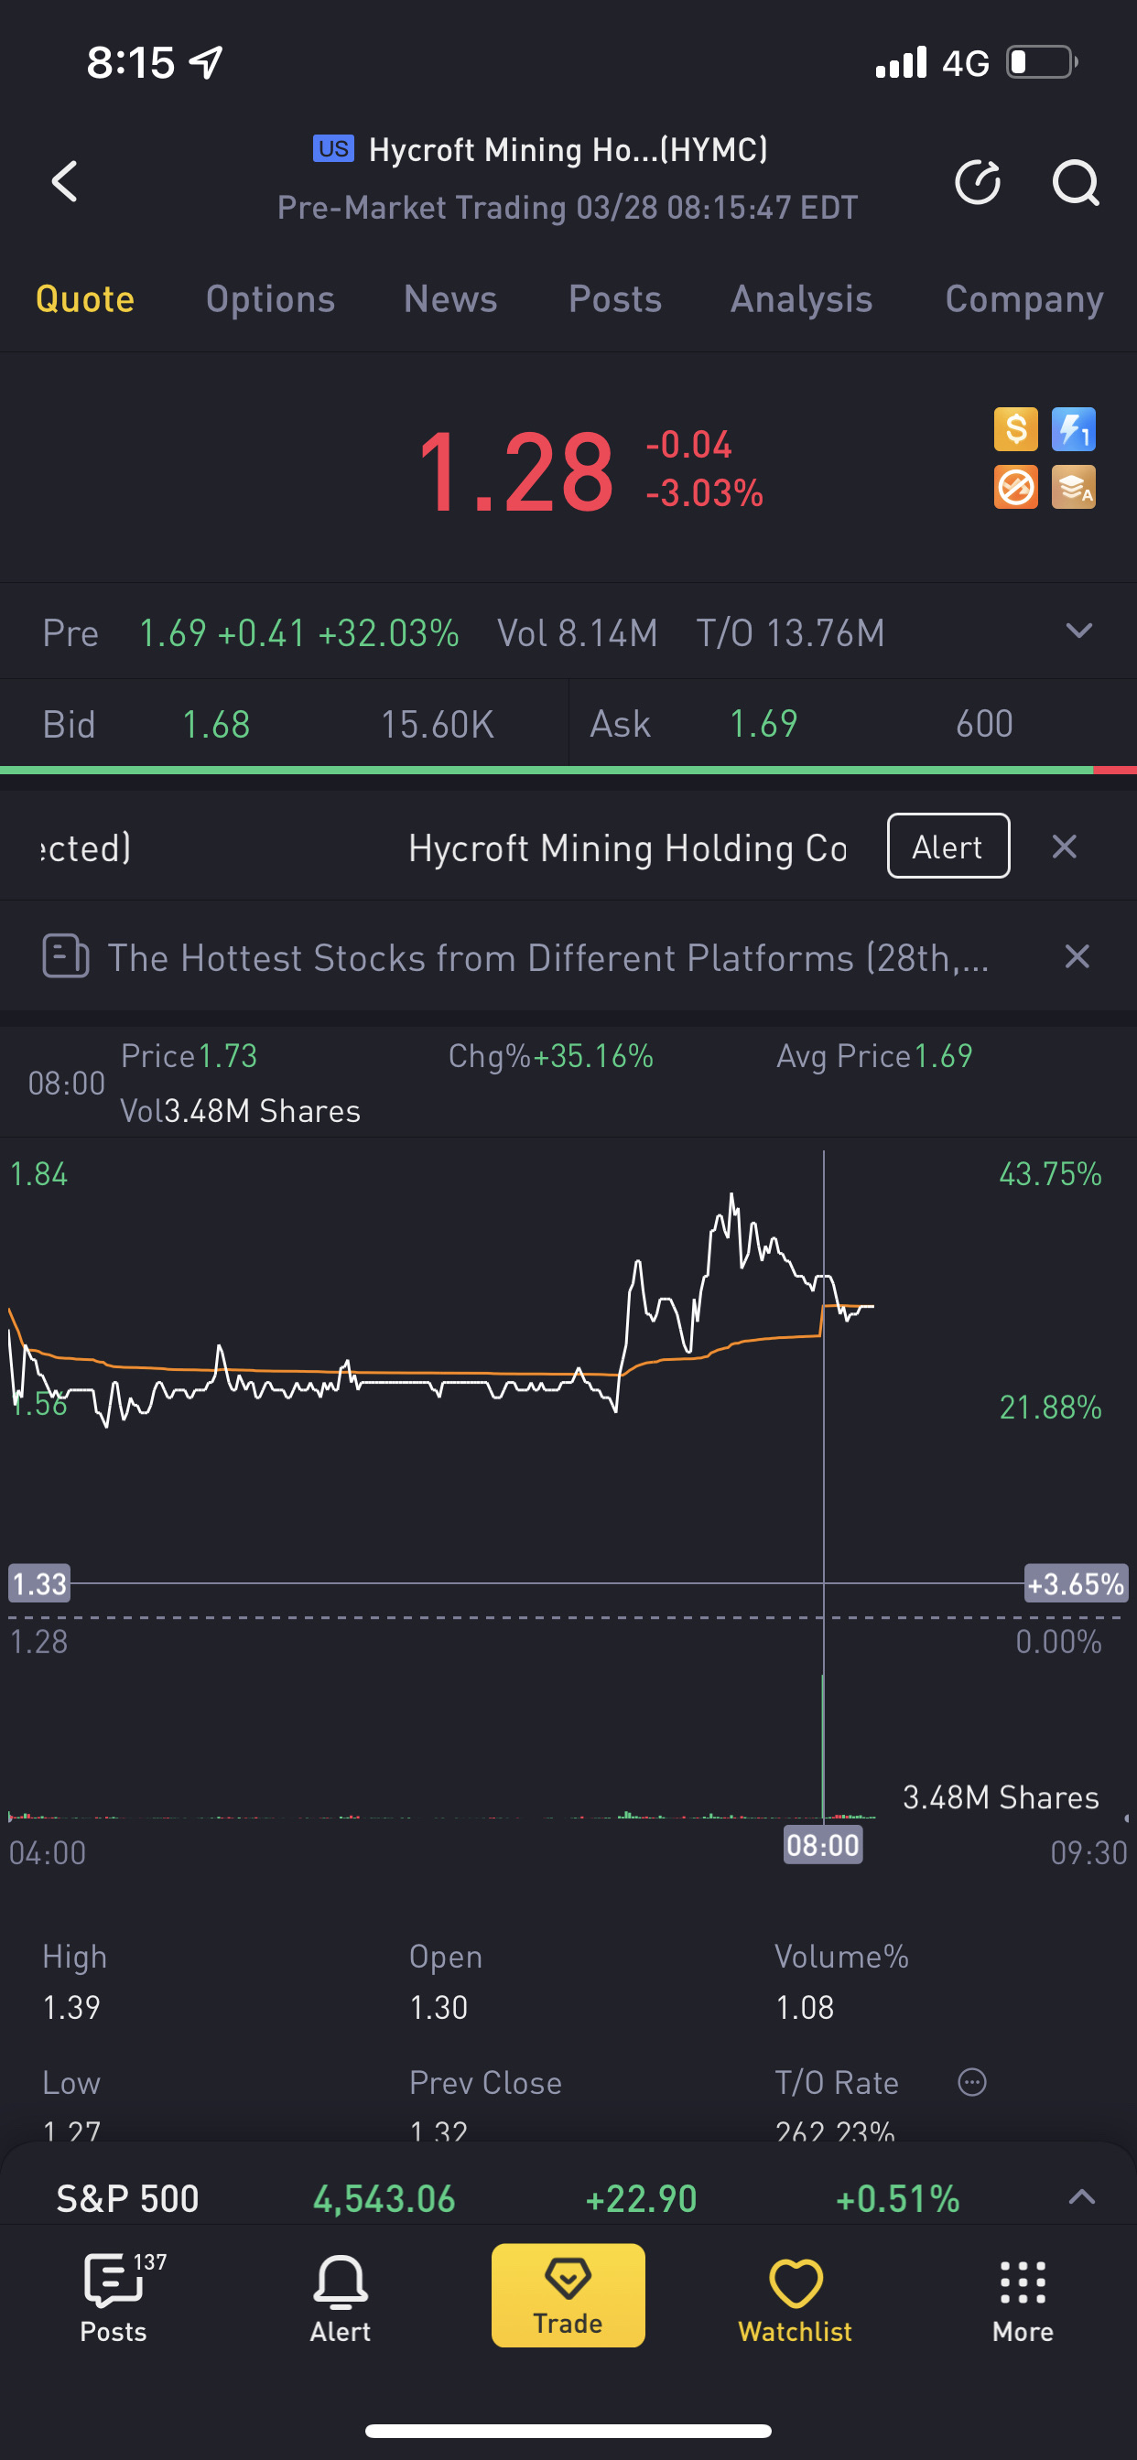Open Posts in the bottom bar
Screen dimensions: 1137x2460
(114, 2298)
